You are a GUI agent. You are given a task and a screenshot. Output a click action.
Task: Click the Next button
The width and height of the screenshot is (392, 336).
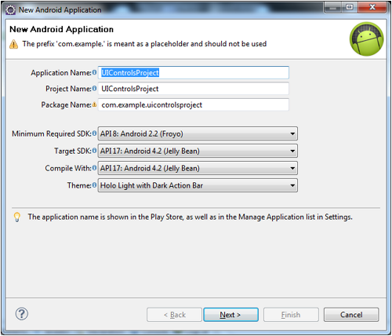pos(230,315)
